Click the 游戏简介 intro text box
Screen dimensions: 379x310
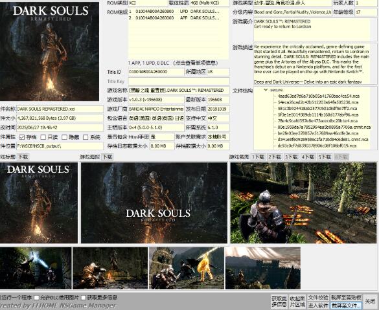coord(316,30)
